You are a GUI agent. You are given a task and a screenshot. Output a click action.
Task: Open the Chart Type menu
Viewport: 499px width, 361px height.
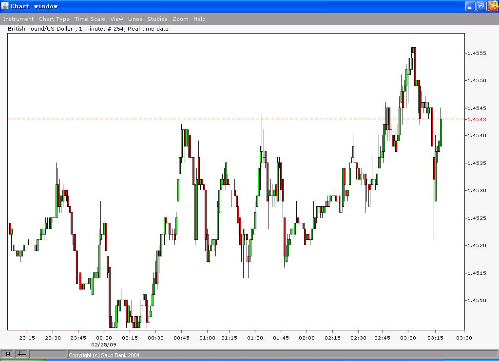[54, 19]
